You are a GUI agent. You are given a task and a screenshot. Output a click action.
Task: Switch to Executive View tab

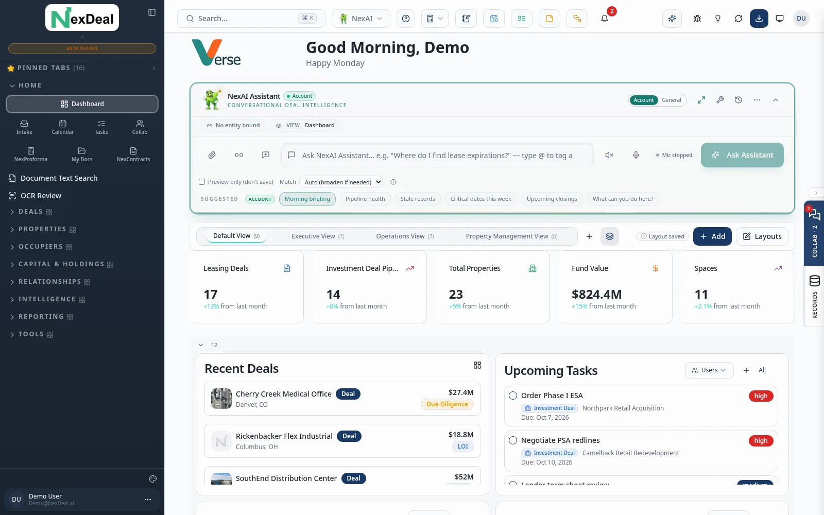pos(318,236)
